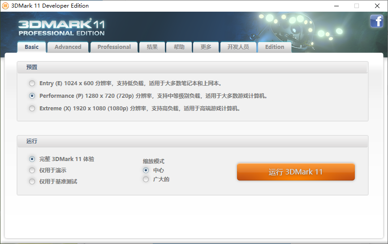The height and width of the screenshot is (244, 388).
Task: Click the 缩放模式 label
Action: point(153,161)
